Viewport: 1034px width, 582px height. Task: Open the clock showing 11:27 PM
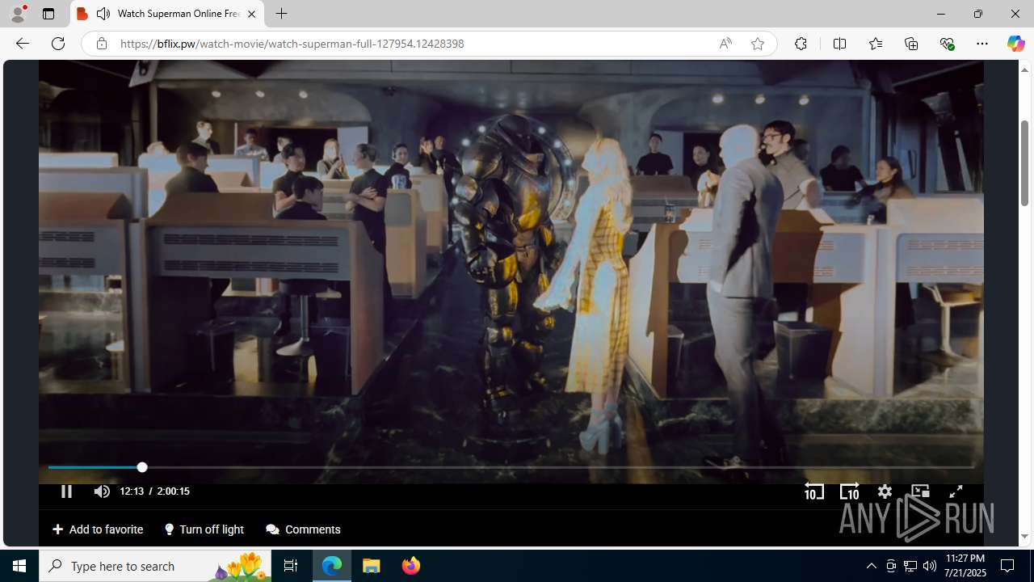965,566
